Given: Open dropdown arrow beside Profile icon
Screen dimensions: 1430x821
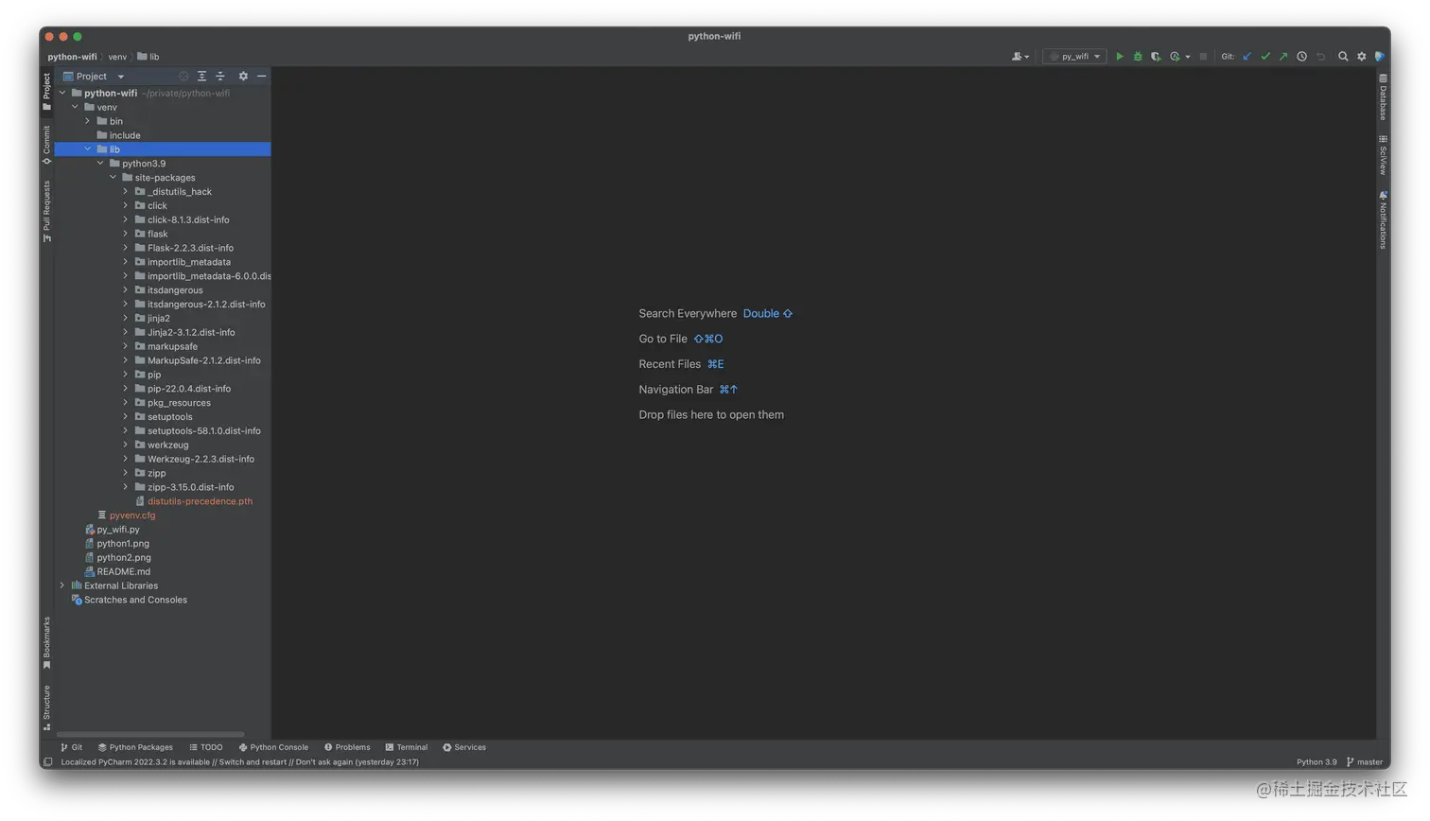Looking at the screenshot, I should [x=1188, y=57].
